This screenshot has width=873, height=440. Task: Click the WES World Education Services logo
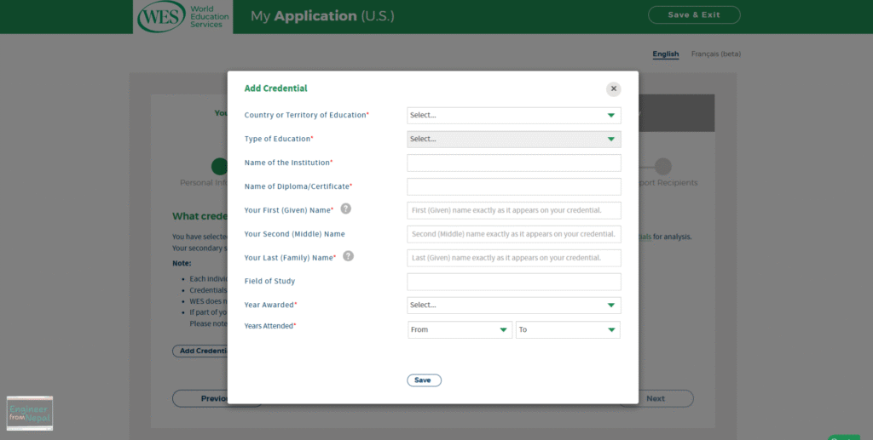point(182,17)
